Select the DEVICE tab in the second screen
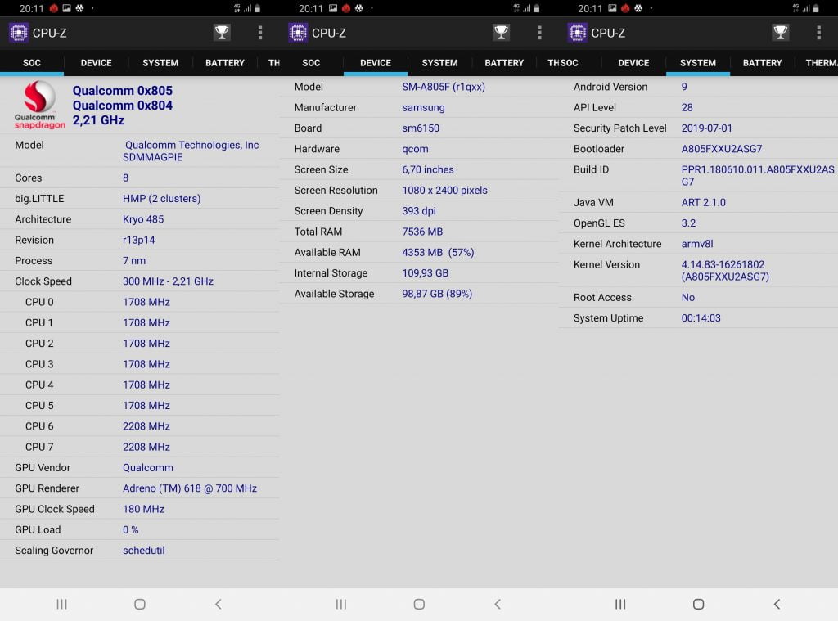Image resolution: width=838 pixels, height=621 pixels. click(x=376, y=62)
